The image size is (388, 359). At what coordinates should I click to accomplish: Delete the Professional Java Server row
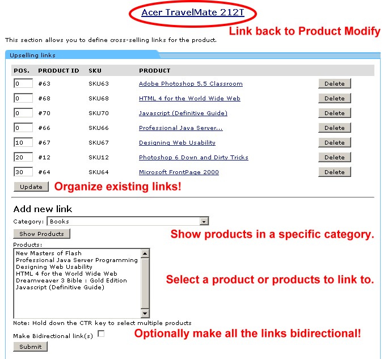click(335, 128)
